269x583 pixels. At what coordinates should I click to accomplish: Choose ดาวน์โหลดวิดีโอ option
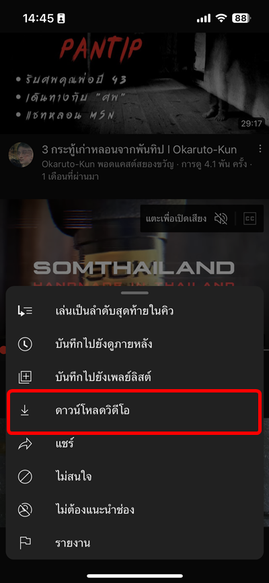tap(134, 411)
